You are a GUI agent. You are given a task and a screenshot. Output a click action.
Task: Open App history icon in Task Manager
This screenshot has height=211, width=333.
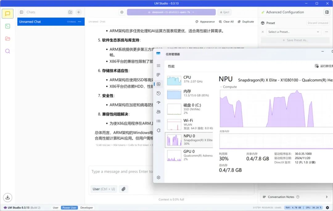[x=158, y=93]
